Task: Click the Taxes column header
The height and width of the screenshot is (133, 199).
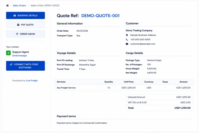Action: pos(165,82)
